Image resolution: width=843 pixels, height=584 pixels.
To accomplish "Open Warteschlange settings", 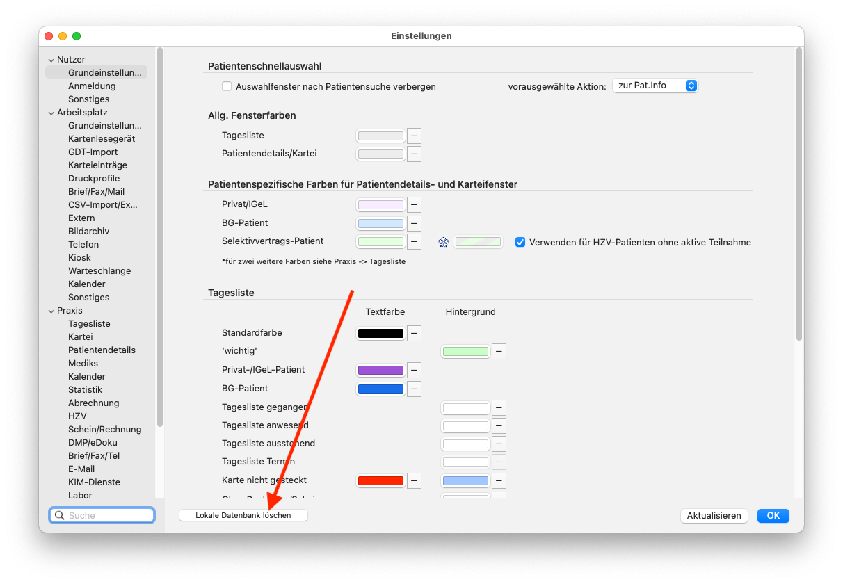I will [x=99, y=271].
